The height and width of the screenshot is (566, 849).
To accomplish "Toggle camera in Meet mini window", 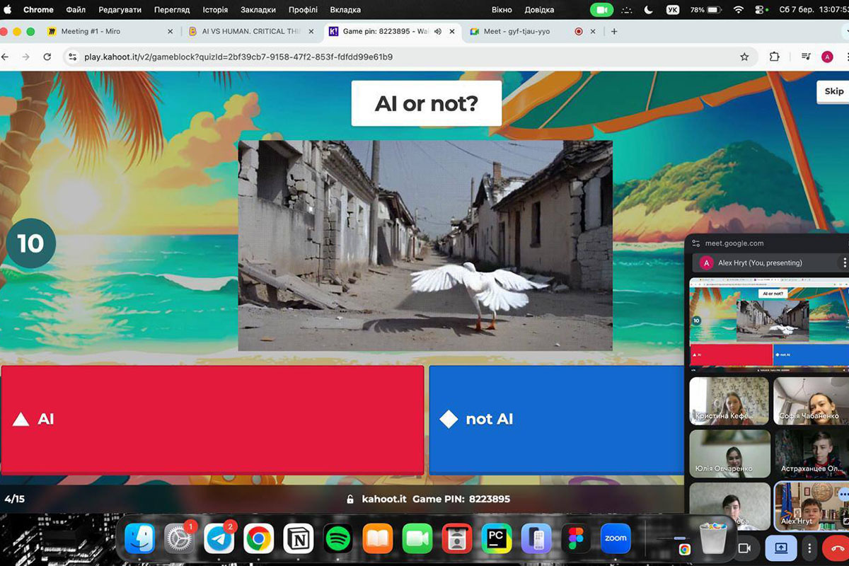I will click(744, 548).
